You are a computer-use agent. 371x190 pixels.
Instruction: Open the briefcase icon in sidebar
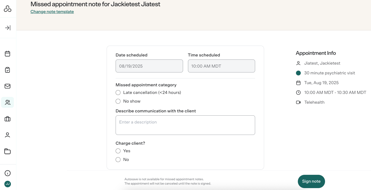(x=8, y=119)
